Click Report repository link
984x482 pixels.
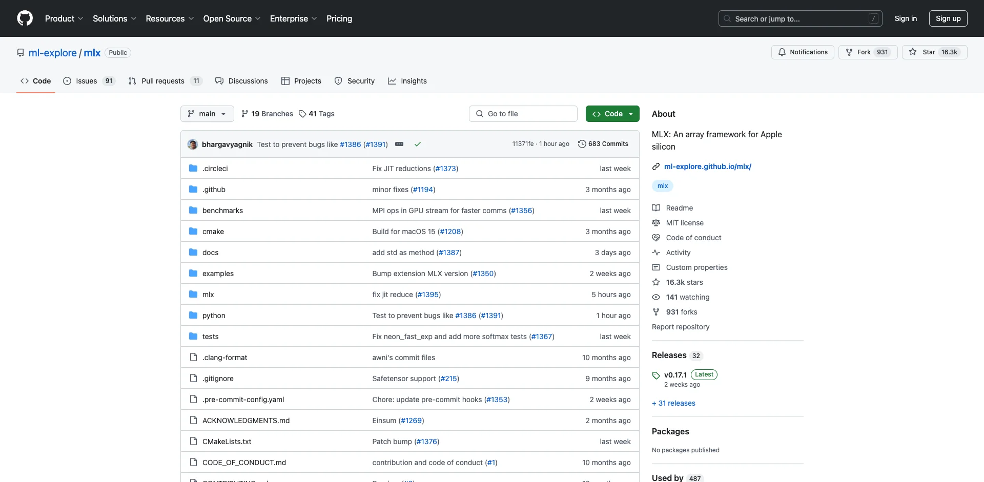(681, 327)
